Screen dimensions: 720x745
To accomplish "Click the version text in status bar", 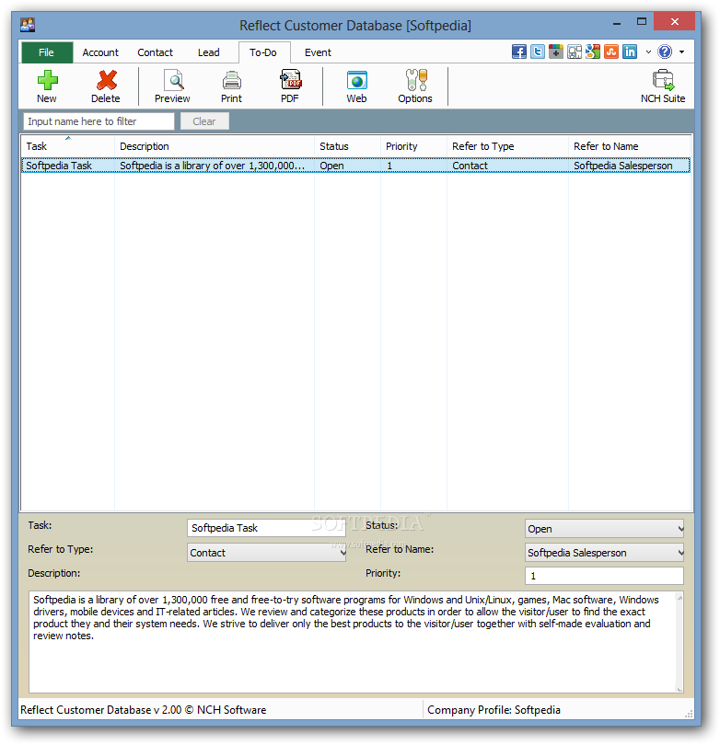I will 143,709.
